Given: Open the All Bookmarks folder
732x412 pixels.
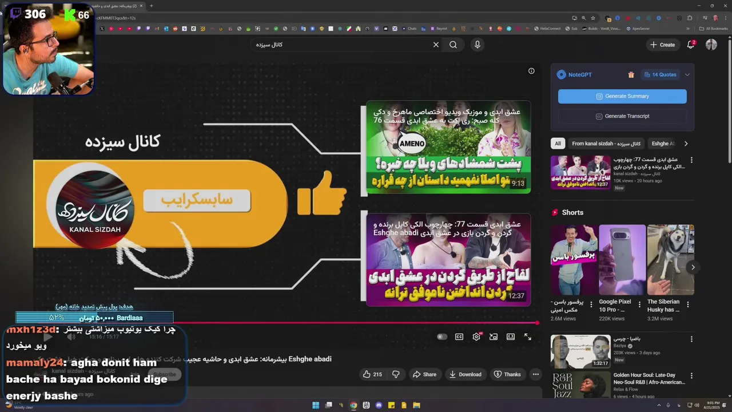Looking at the screenshot, I should click(713, 29).
